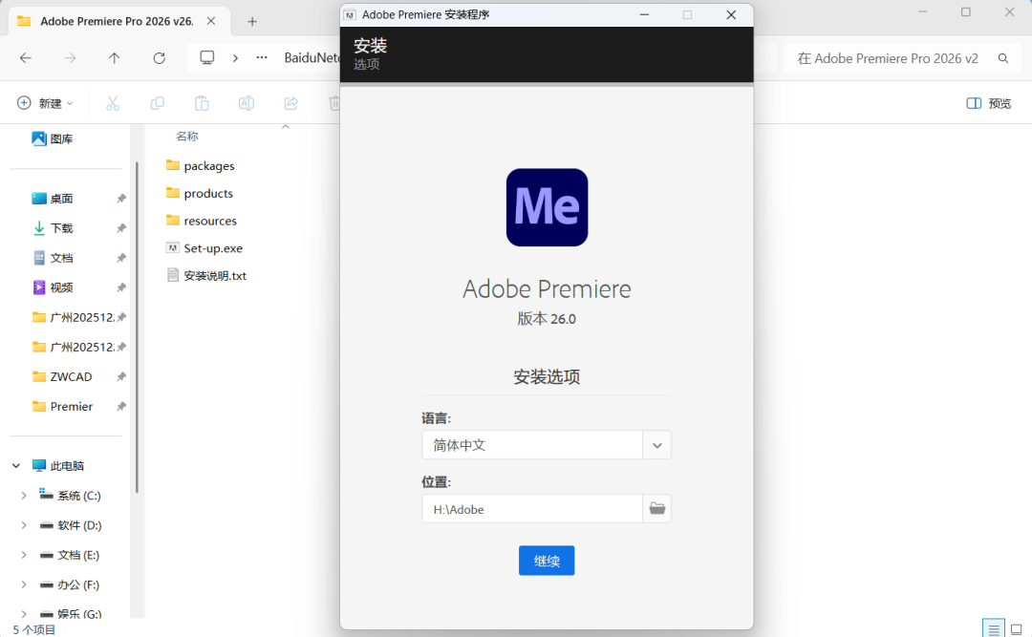The image size is (1032, 637).
Task: Click the Cut scissors icon in Explorer toolbar
Action: 113,103
